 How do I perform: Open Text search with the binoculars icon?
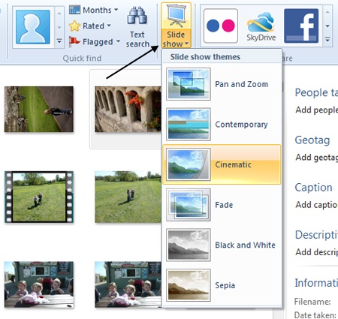tap(137, 16)
